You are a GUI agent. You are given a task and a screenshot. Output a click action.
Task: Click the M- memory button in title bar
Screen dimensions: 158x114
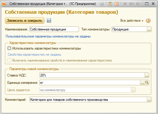tap(138, 4)
